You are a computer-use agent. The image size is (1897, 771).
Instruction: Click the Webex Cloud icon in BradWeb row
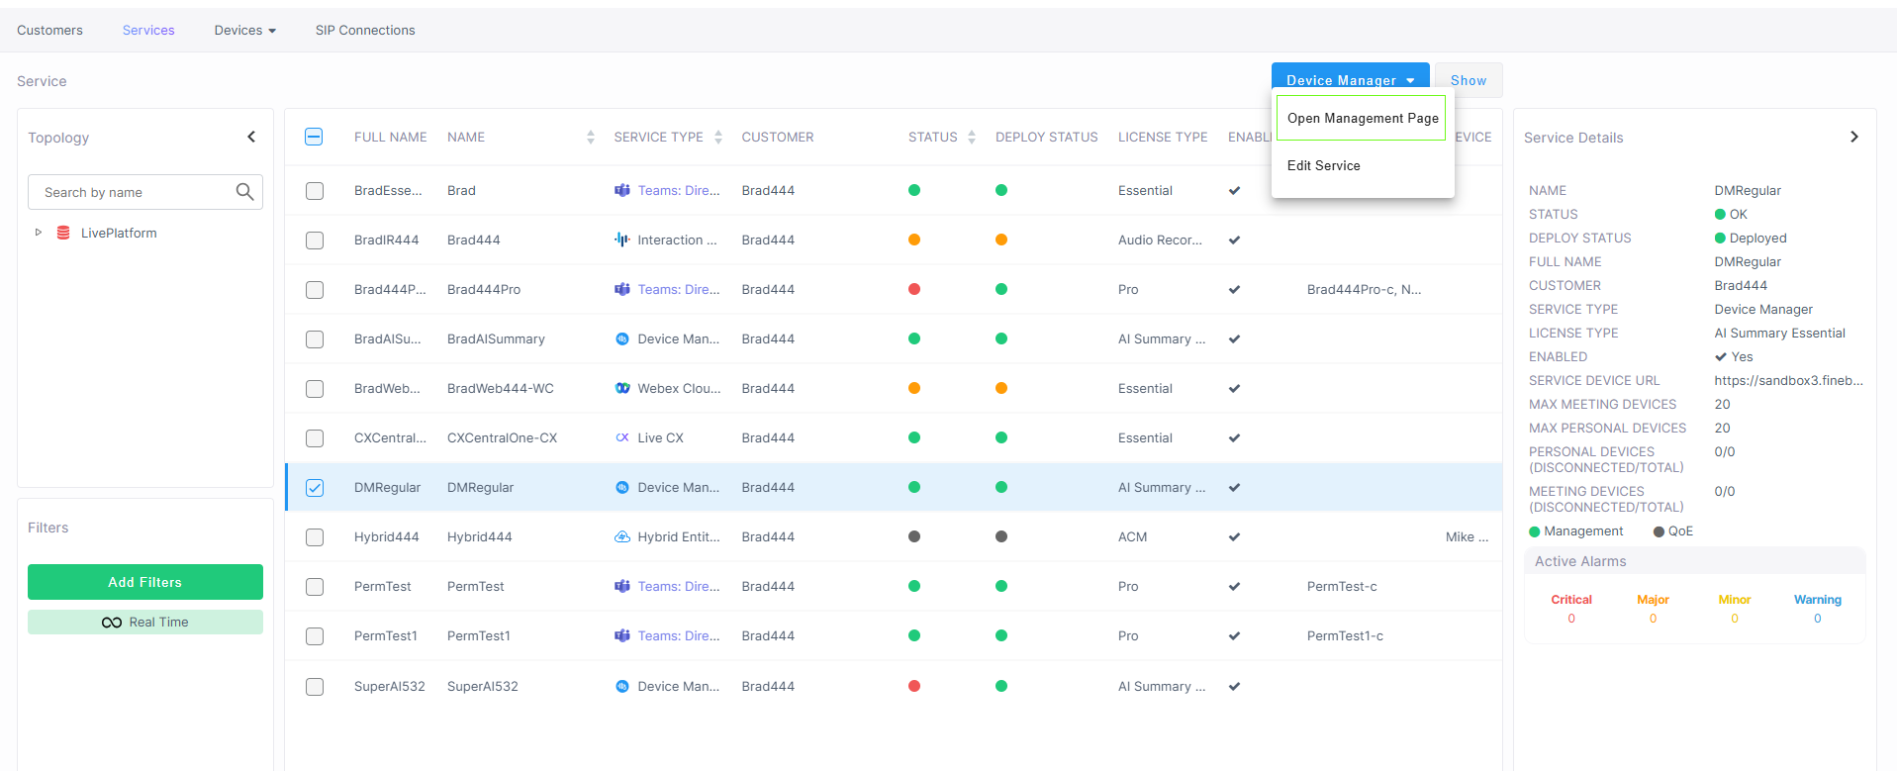tap(622, 388)
